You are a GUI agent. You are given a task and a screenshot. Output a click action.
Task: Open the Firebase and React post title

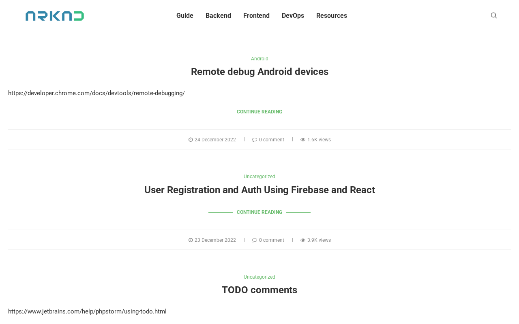point(259,190)
